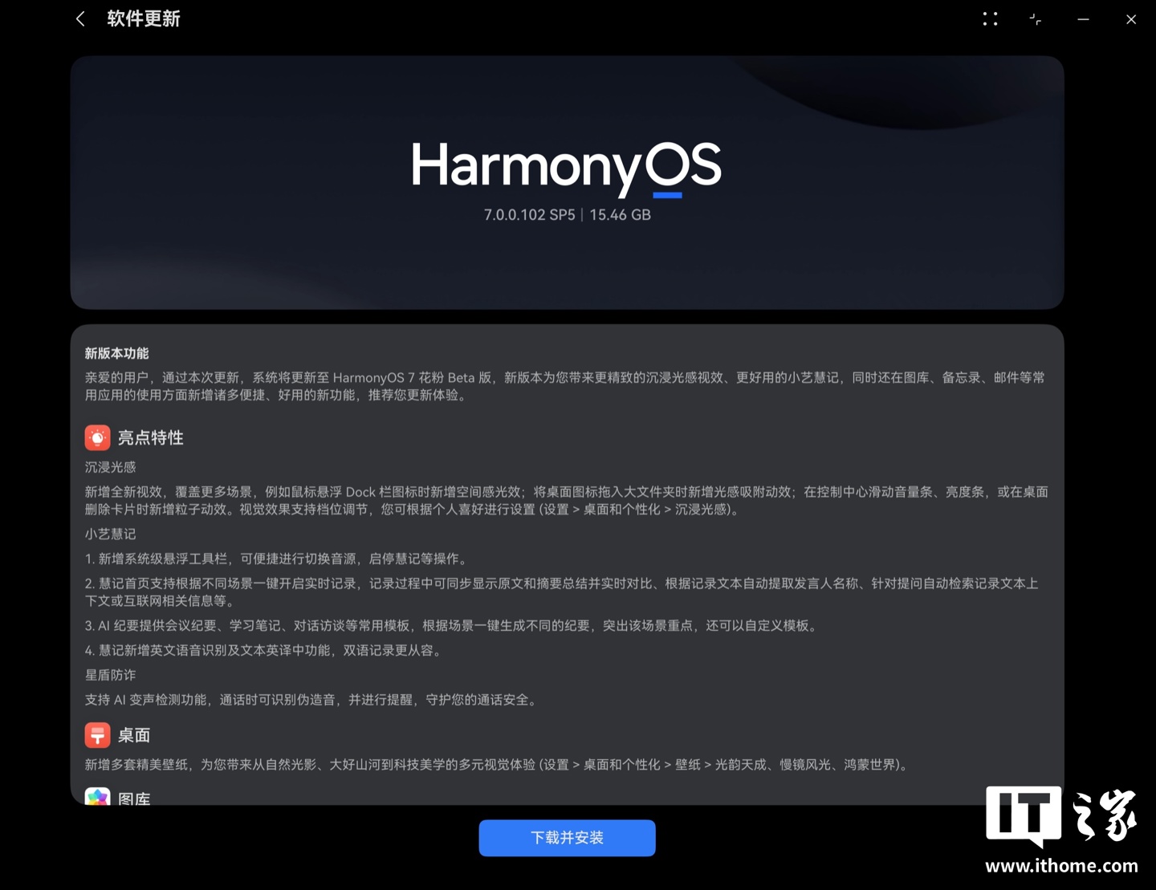Viewport: 1156px width, 890px height.
Task: Click the colorful 图库 section icon
Action: click(x=98, y=797)
